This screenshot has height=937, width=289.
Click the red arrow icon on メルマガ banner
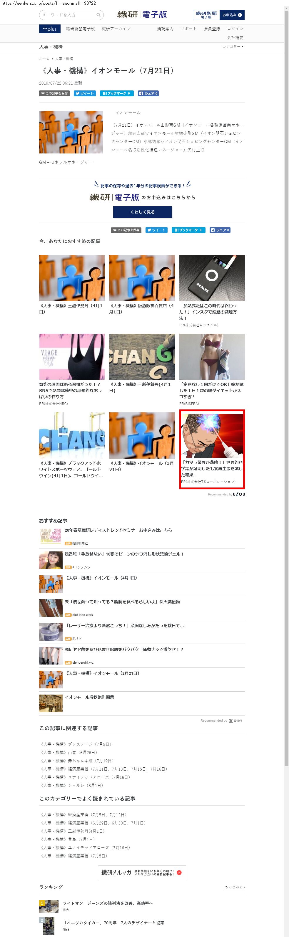click(179, 872)
